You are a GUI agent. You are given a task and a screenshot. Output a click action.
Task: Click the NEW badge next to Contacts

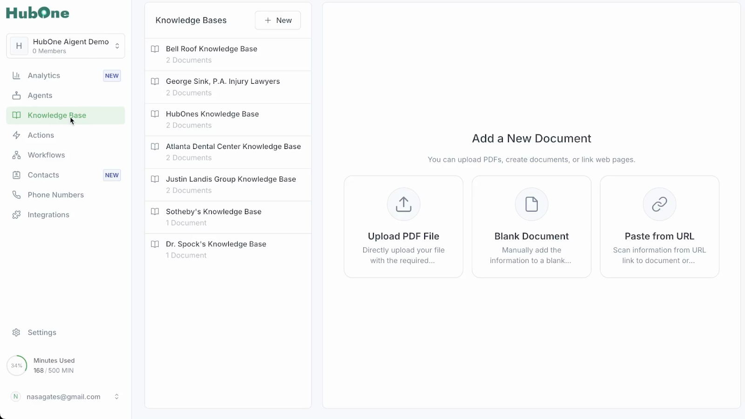[x=112, y=175]
